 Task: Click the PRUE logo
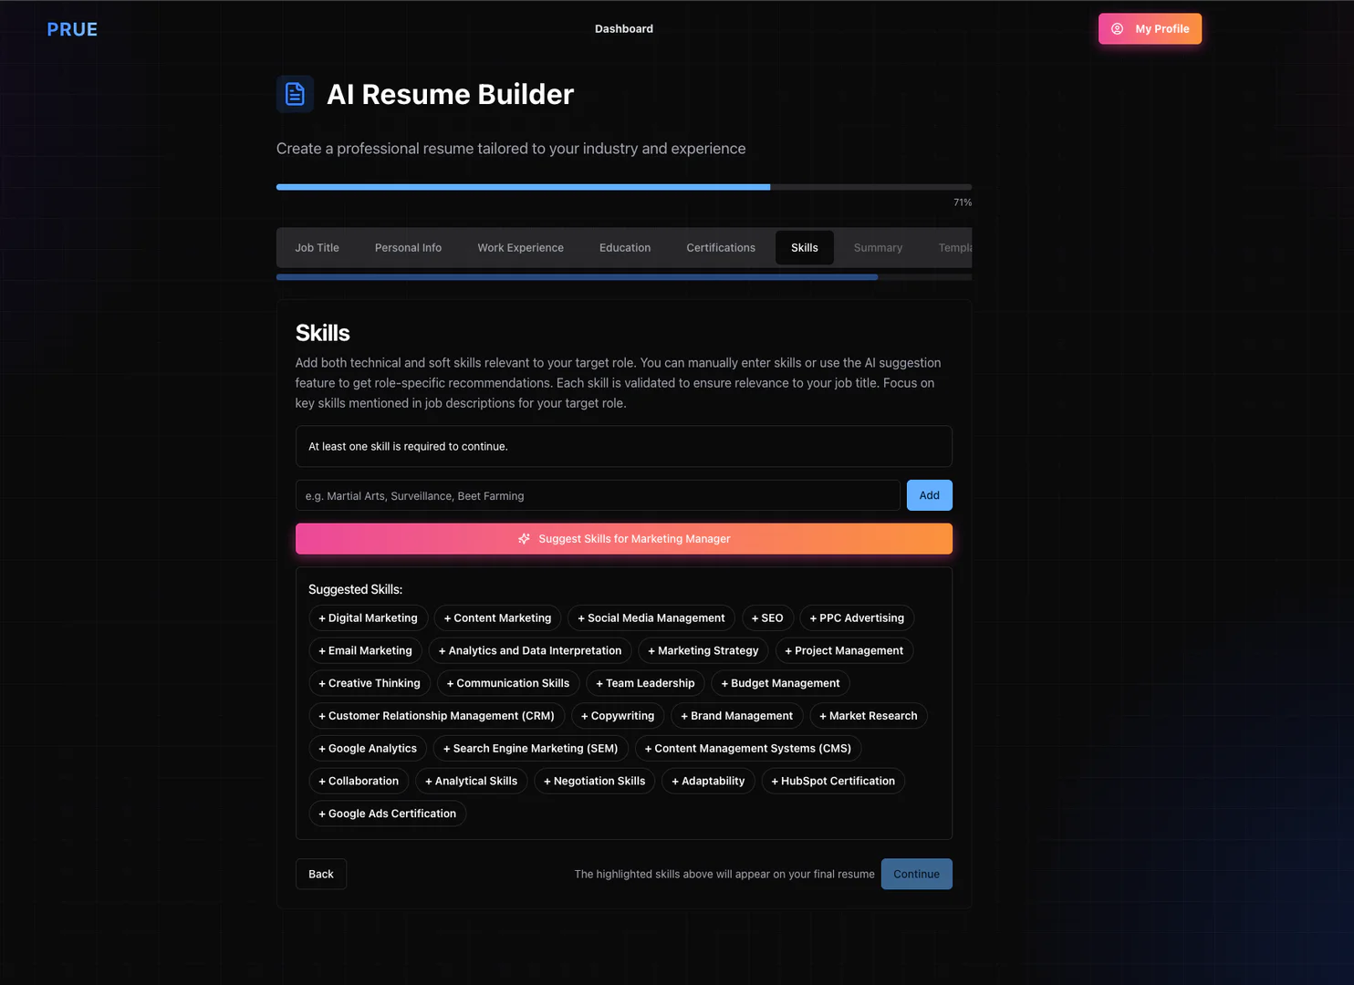tap(72, 29)
